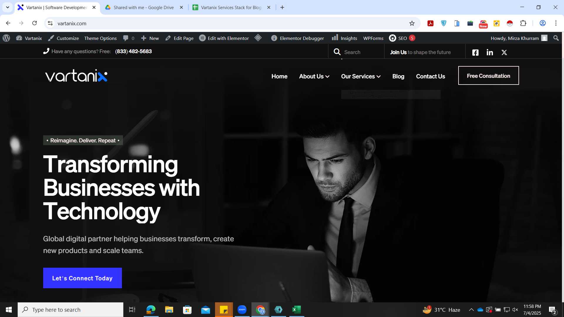Click Edit Page in admin bar

pos(179,38)
